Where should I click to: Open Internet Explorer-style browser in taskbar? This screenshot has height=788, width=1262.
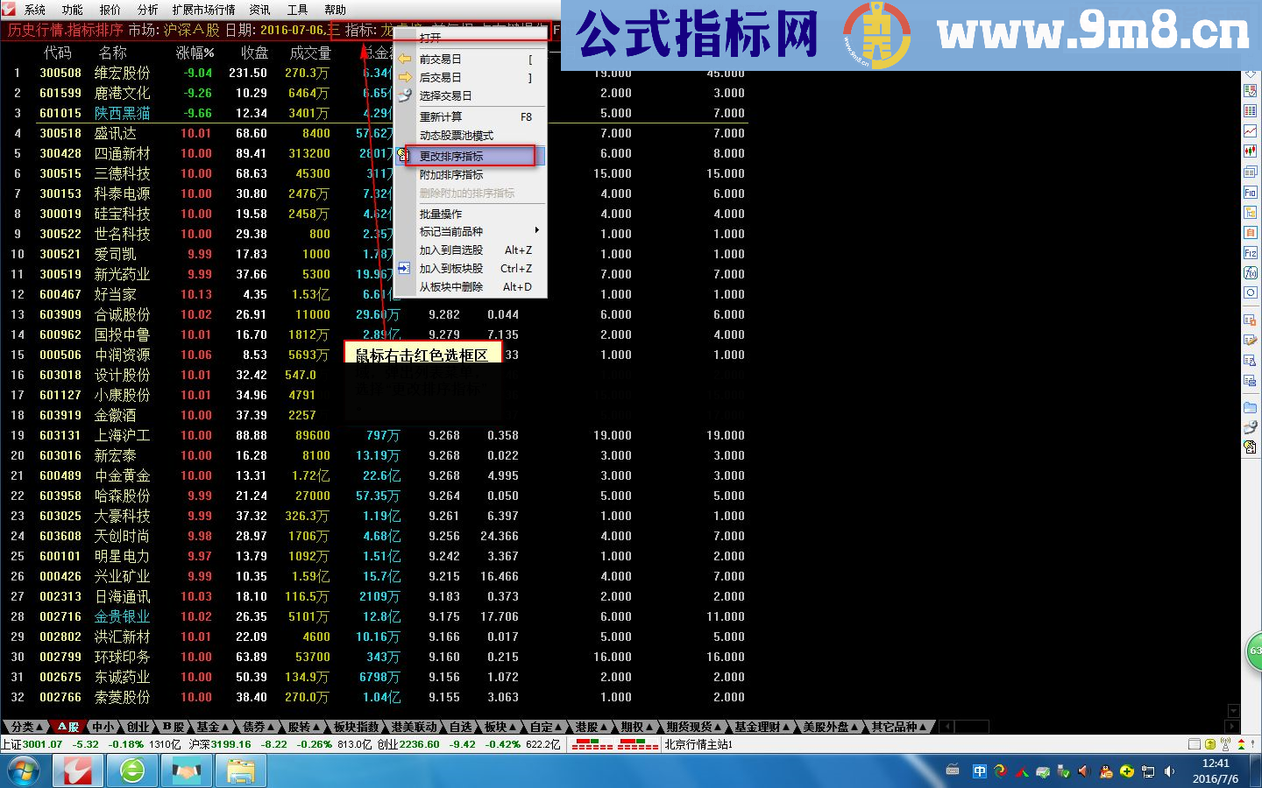pos(132,770)
